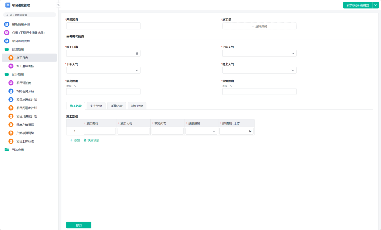
Task: Click the 项目进度管理 app logo icon
Action: tap(8, 5)
